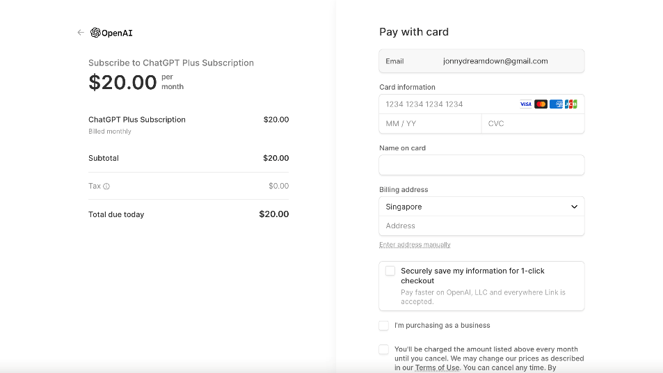
Task: Check I'm purchasing as a business
Action: 384,326
